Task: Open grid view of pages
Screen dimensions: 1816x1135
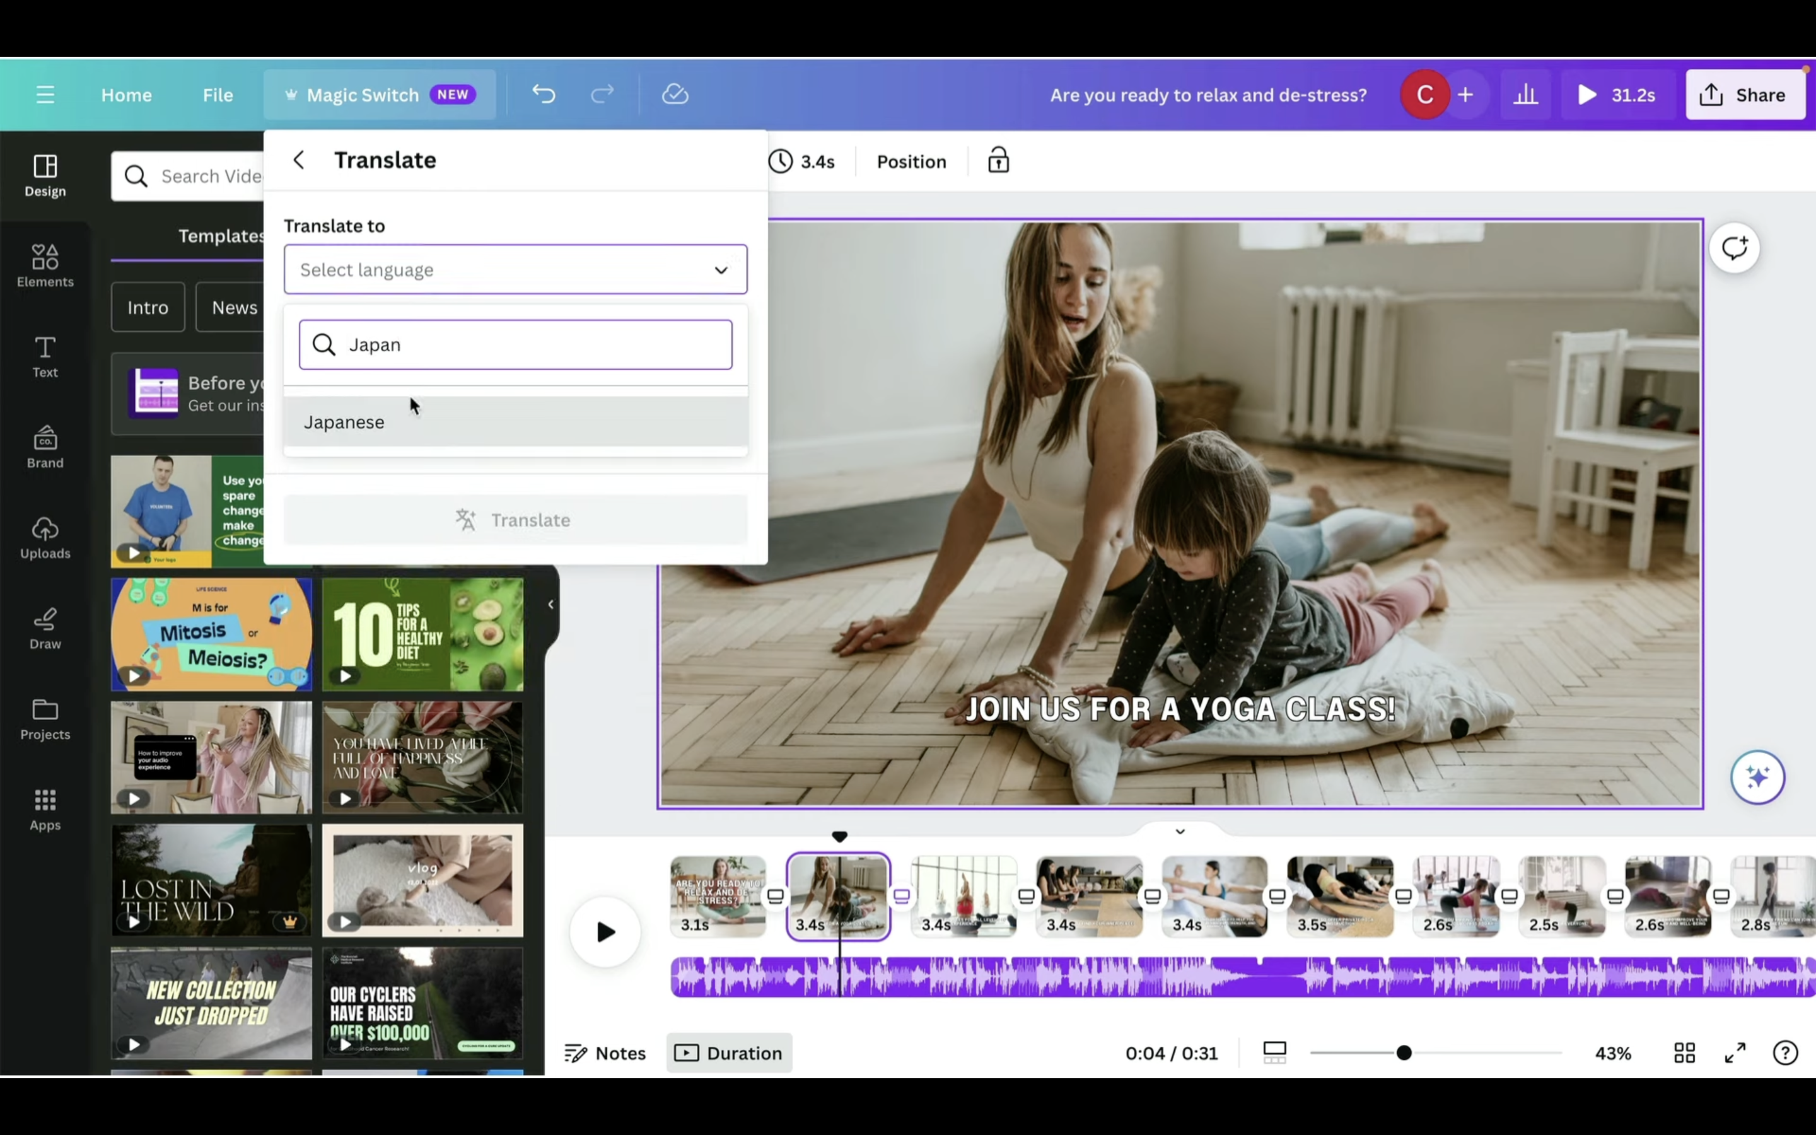Action: pyautogui.click(x=1685, y=1053)
